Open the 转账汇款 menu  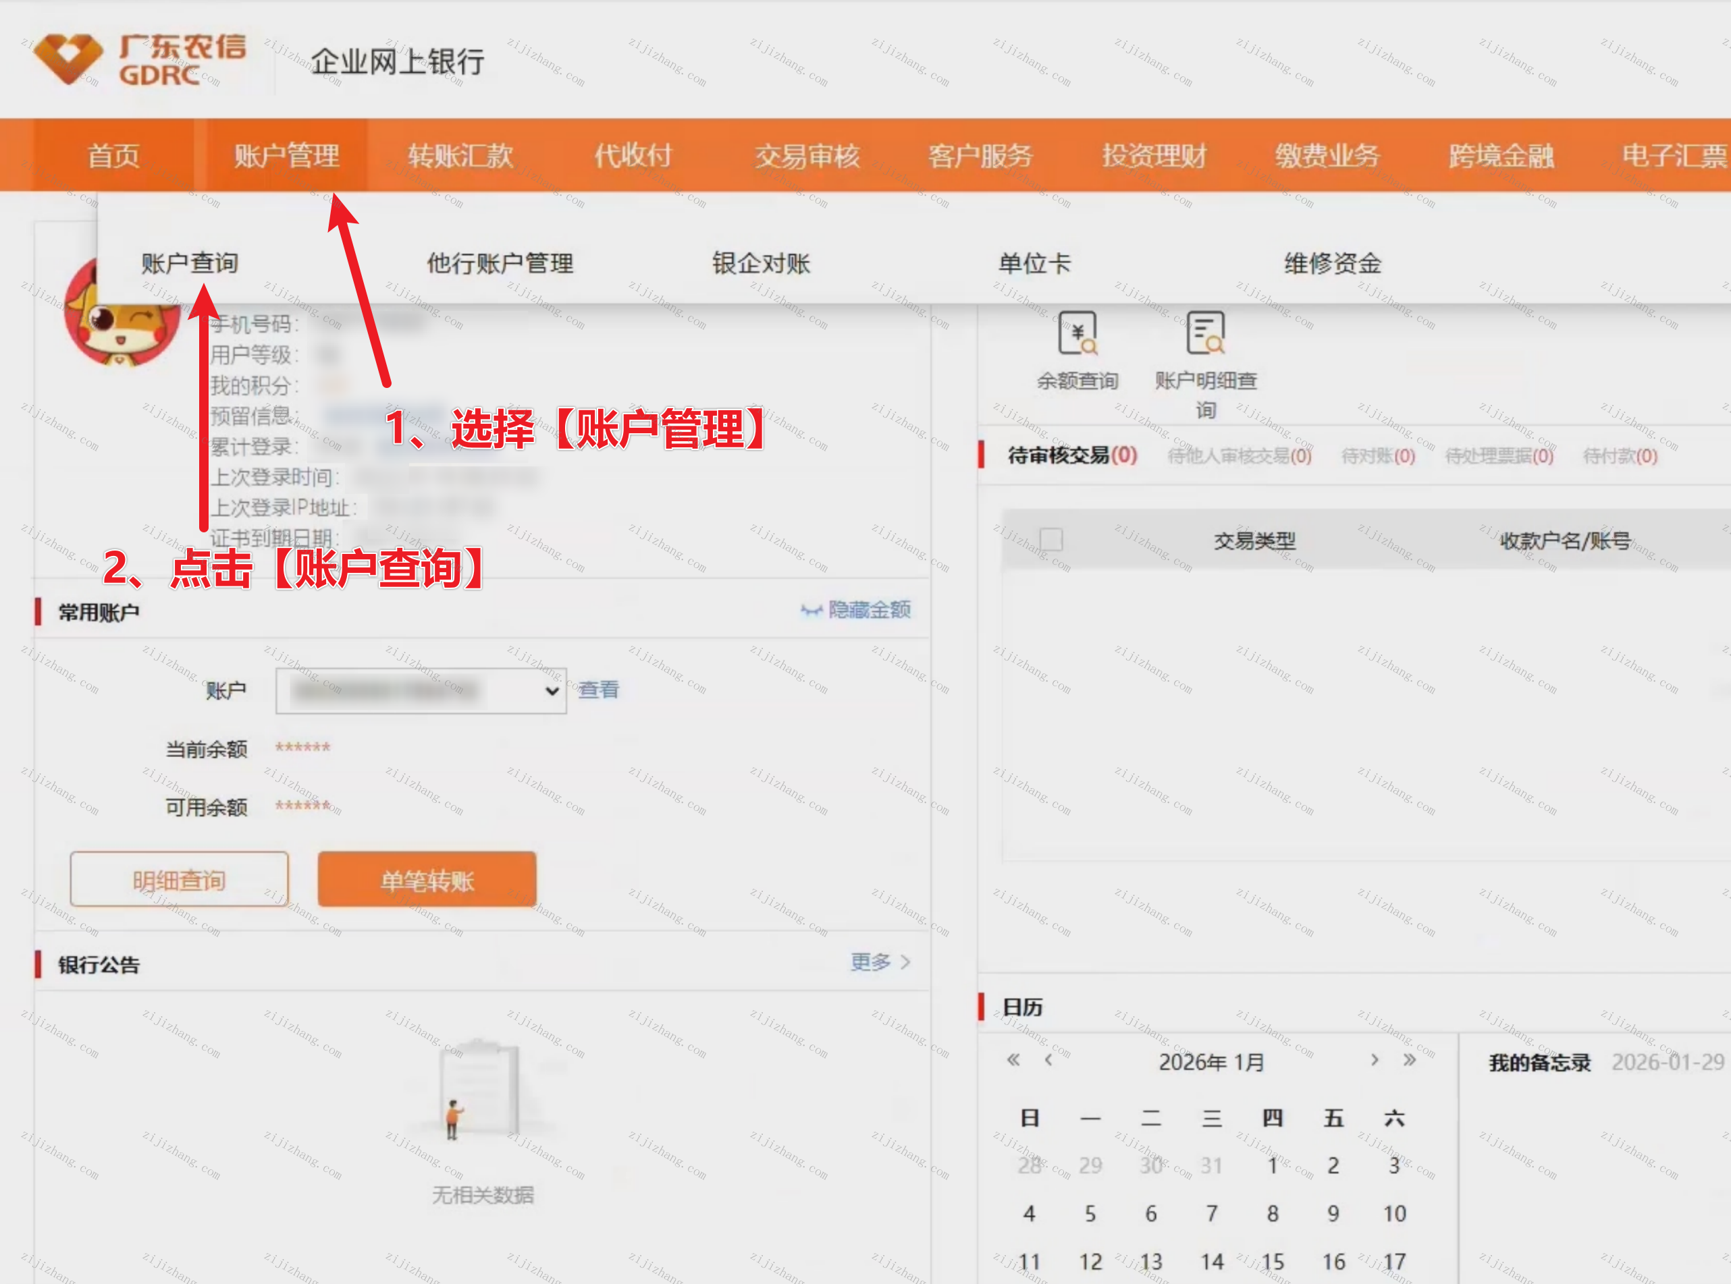(x=460, y=157)
